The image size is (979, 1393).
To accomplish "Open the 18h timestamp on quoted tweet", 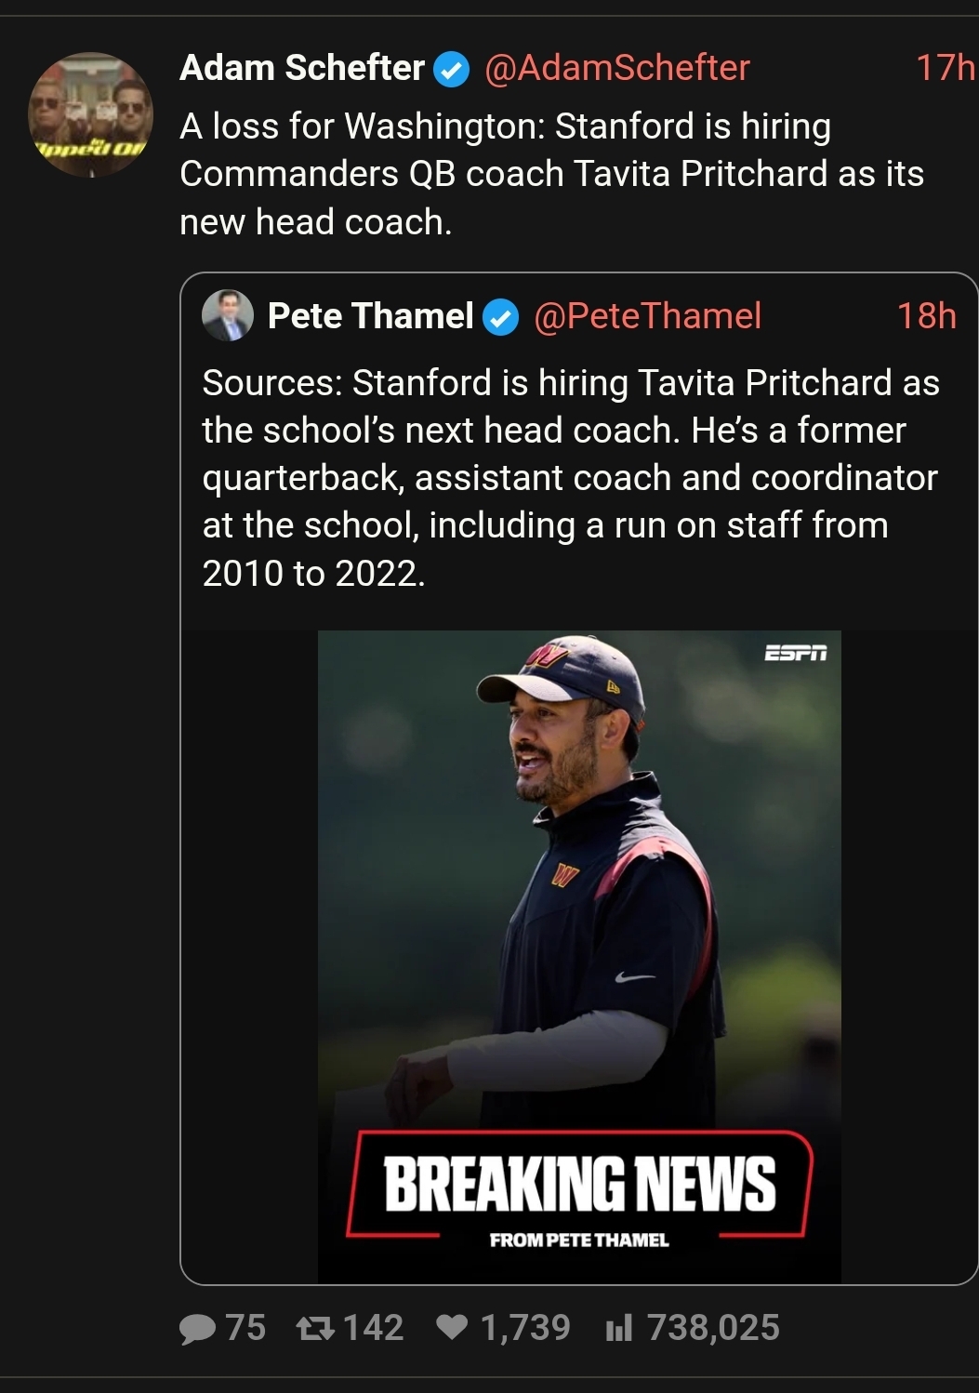I will pyautogui.click(x=926, y=316).
